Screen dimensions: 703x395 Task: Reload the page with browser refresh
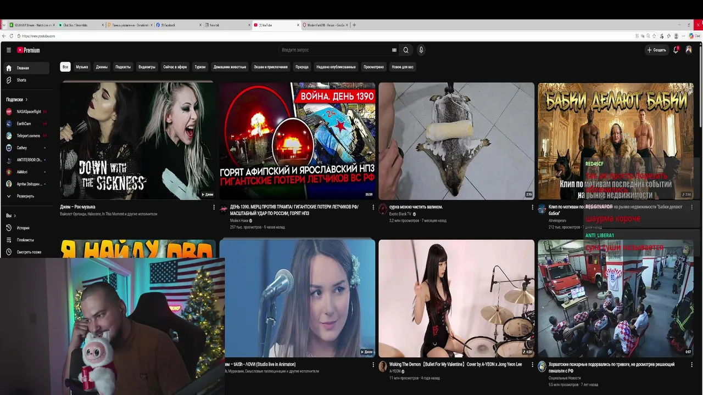(12, 36)
